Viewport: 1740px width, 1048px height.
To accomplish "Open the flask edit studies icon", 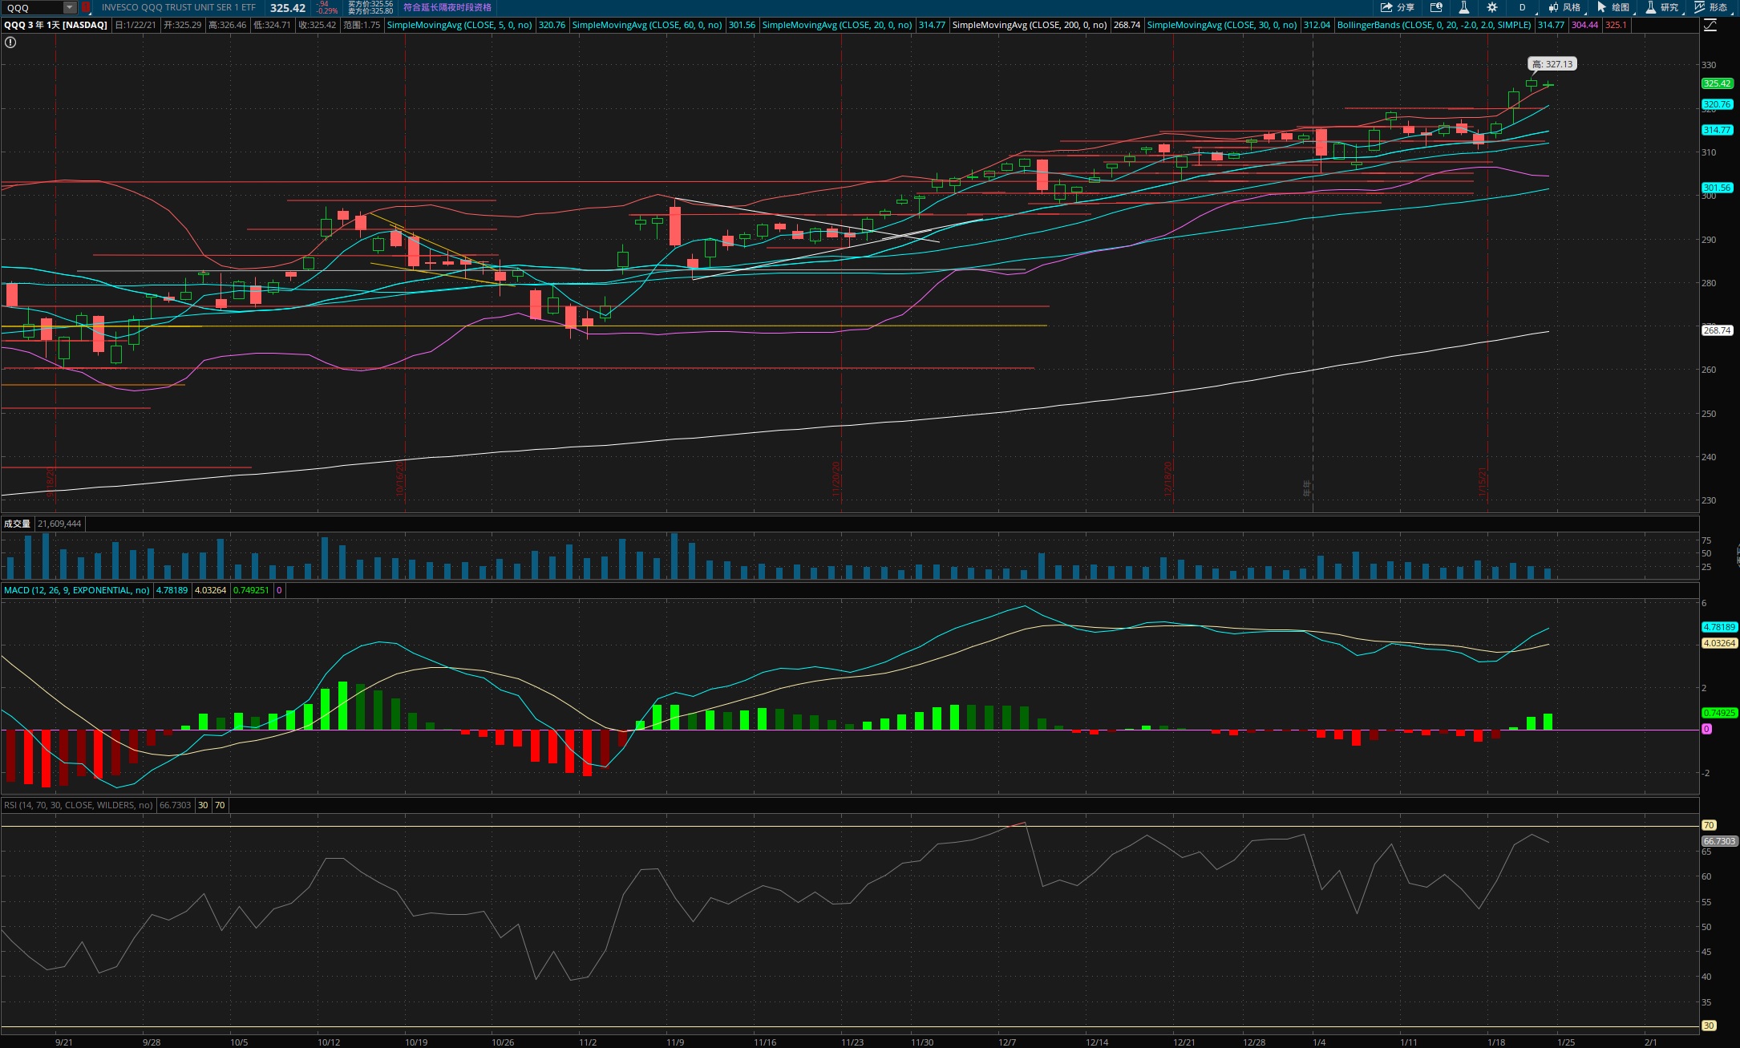I will pyautogui.click(x=1463, y=7).
